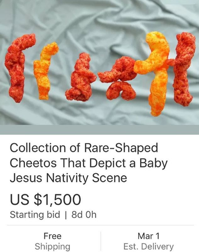Image resolution: width=199 pixels, height=252 pixels.
Task: Click the US $1,500 price
Action: coord(45,200)
